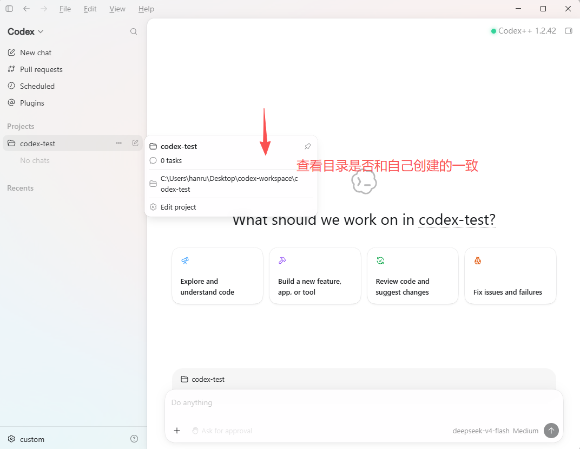
Task: Toggle the sidebar panel icon
Action: (x=9, y=9)
